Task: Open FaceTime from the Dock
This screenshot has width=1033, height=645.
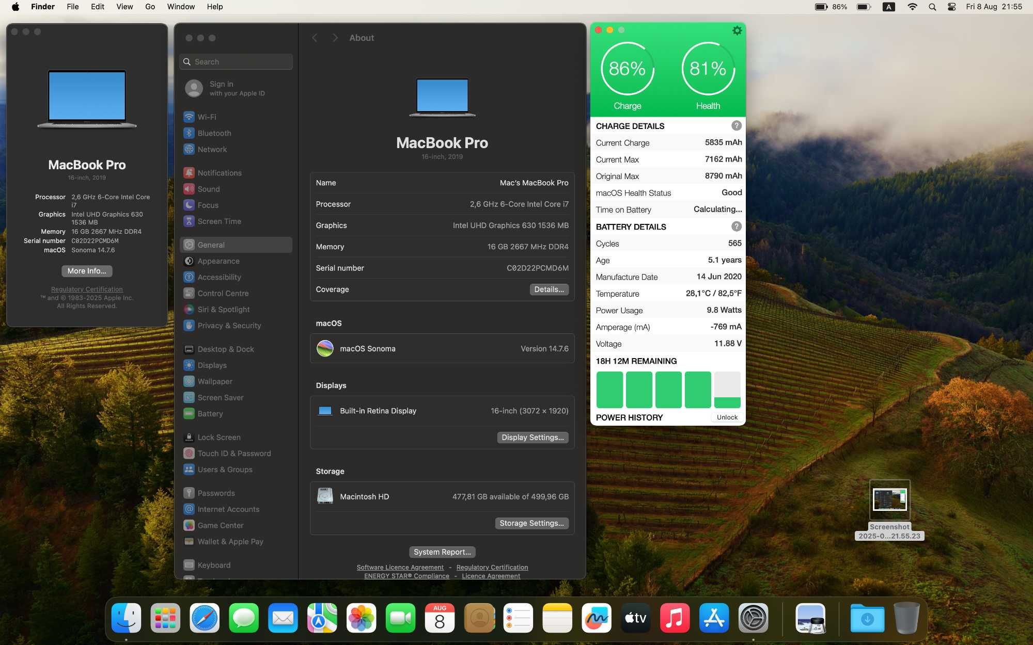Action: 401,618
